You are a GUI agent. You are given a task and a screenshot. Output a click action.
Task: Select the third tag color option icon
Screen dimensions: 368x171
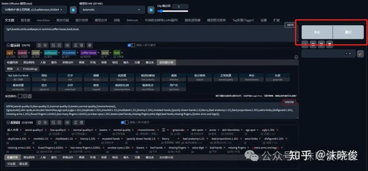pos(30,96)
